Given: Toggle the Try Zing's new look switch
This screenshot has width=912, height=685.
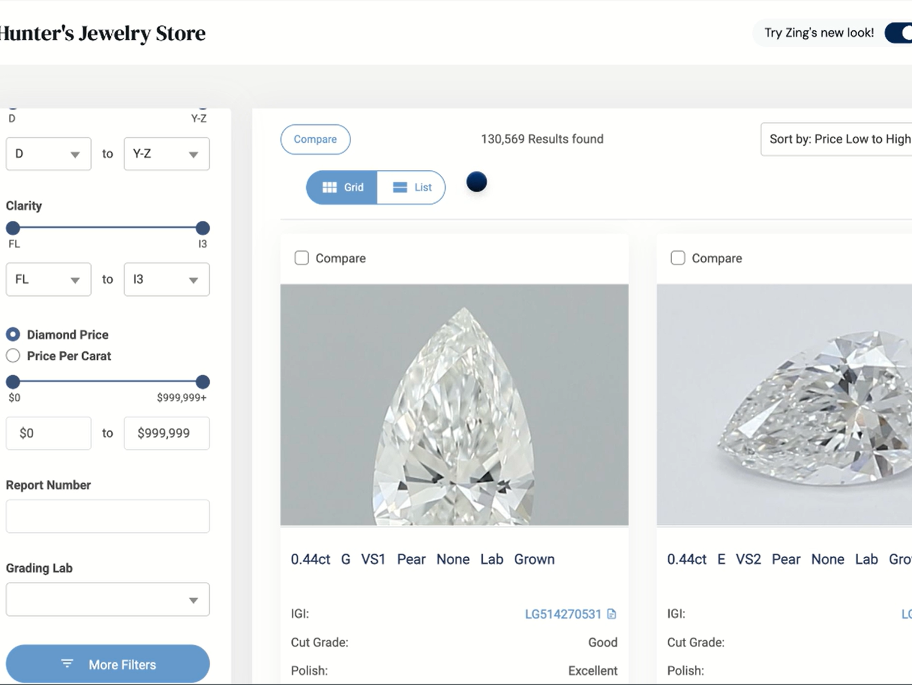Looking at the screenshot, I should [x=898, y=33].
